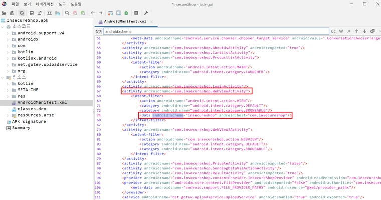Image resolution: width=381 pixels, height=200 pixels.
Task: Click line number 74 in gutter
Action: [98, 115]
